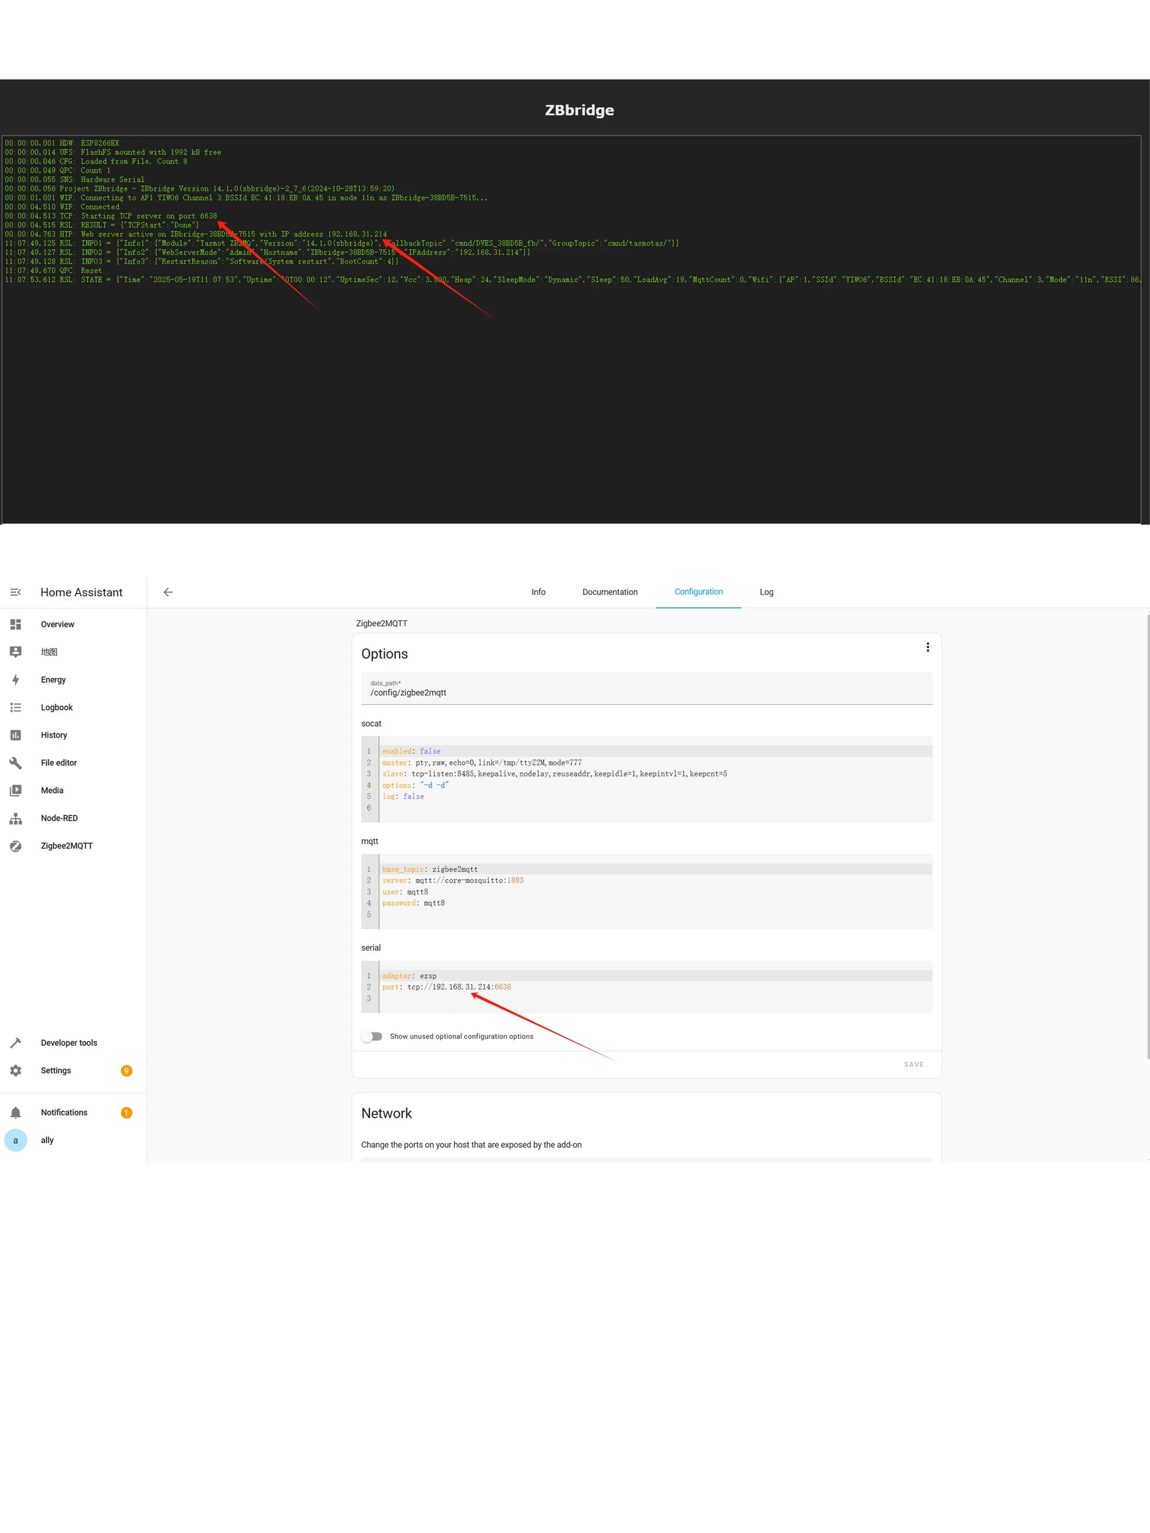Open the History chart icon
1150x1533 pixels.
click(15, 735)
